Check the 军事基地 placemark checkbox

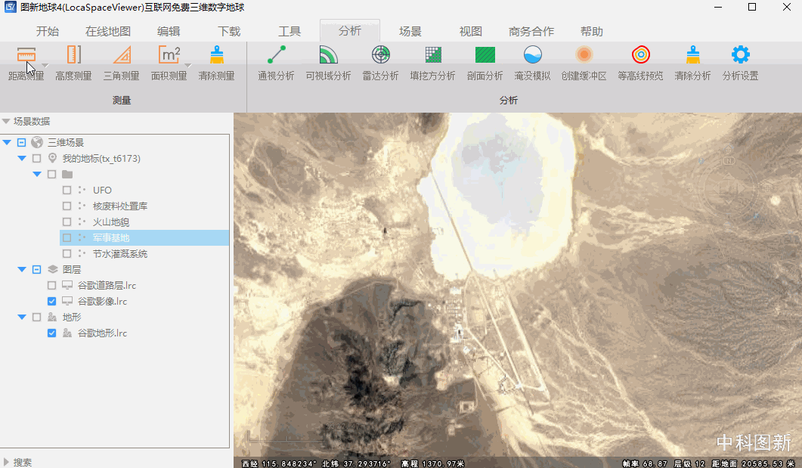click(67, 237)
